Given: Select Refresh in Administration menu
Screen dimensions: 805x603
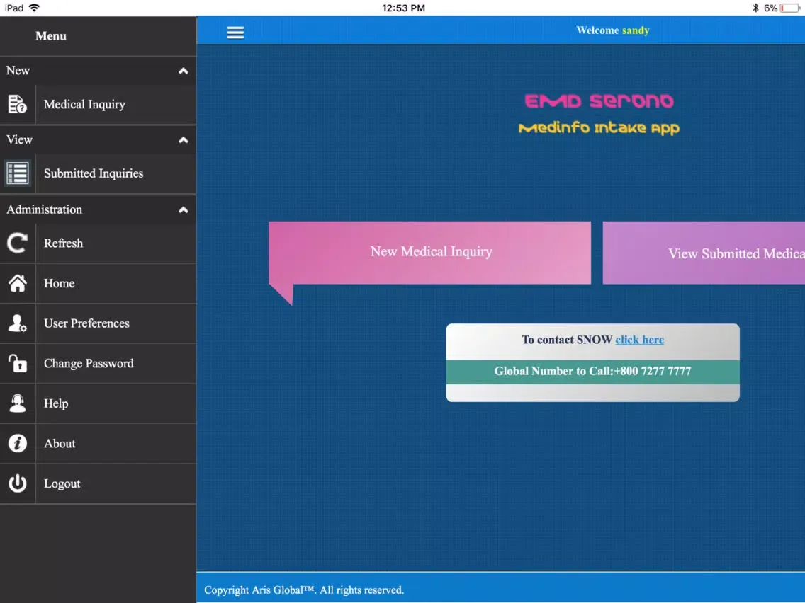Looking at the screenshot, I should click(x=98, y=243).
